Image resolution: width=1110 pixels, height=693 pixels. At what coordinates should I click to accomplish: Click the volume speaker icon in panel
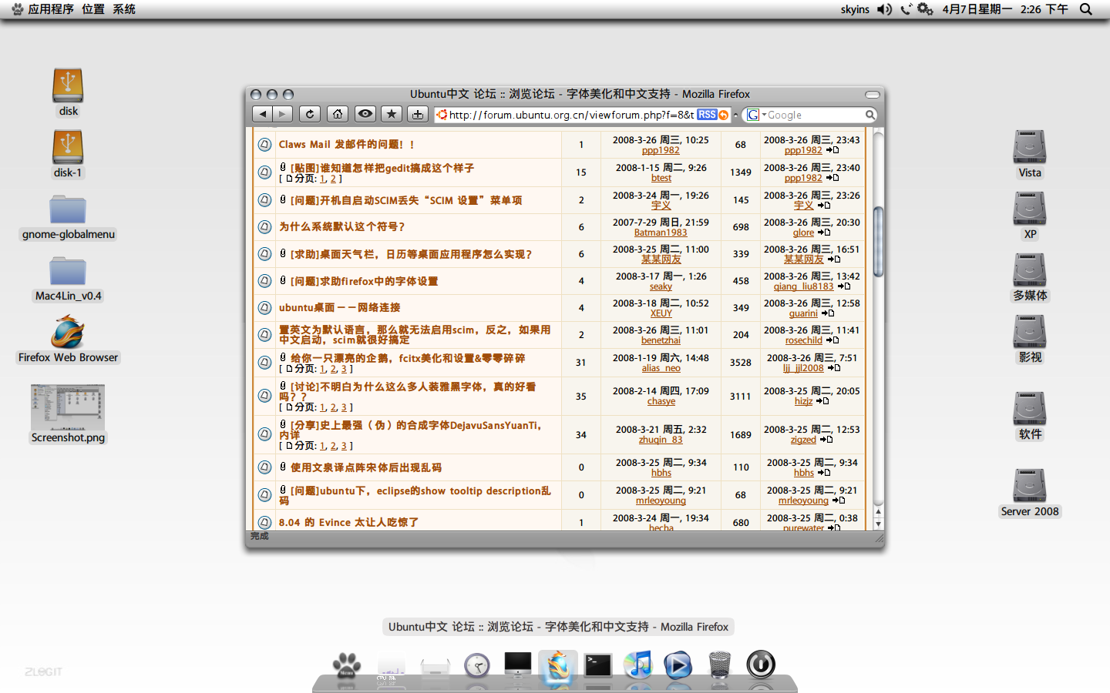coord(884,9)
